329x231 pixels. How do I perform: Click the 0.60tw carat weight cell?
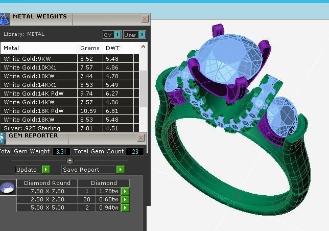(x=108, y=199)
